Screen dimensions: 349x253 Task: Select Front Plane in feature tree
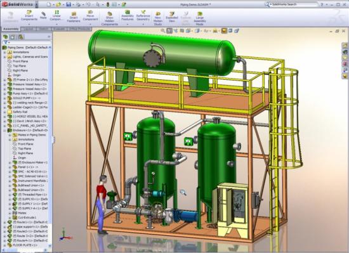[20, 62]
